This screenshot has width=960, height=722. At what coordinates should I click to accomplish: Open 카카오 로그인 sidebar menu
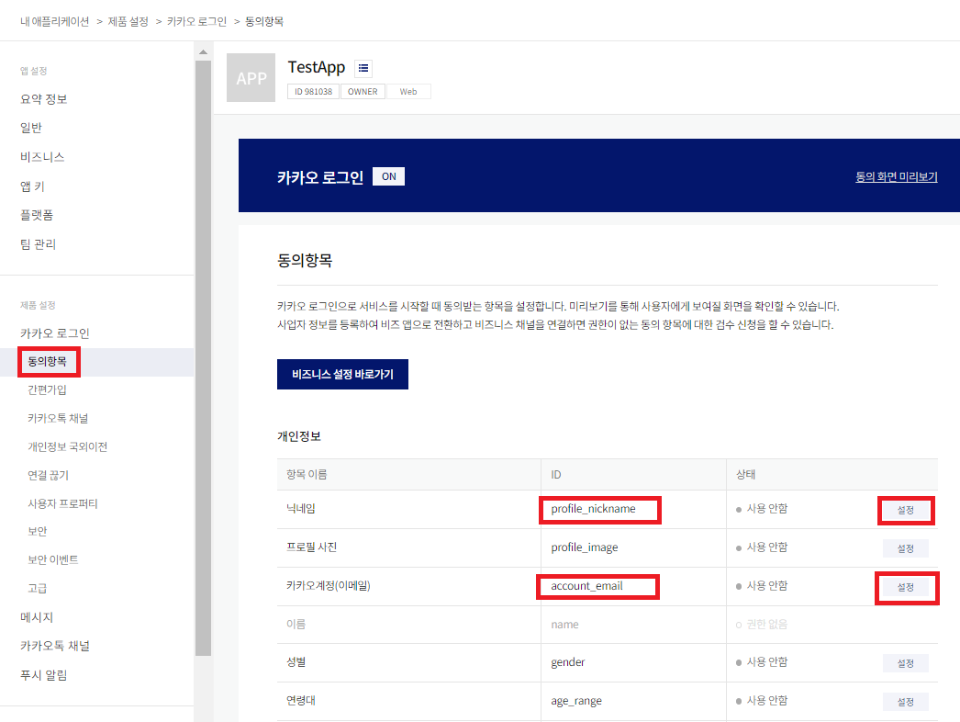point(54,333)
